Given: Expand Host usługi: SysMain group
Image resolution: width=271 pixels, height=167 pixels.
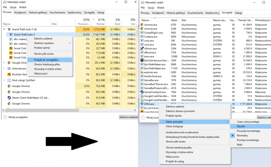Looking at the screenshot, I should coord(4,80).
